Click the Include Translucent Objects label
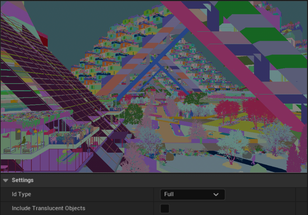This screenshot has width=308, height=215. click(48, 208)
